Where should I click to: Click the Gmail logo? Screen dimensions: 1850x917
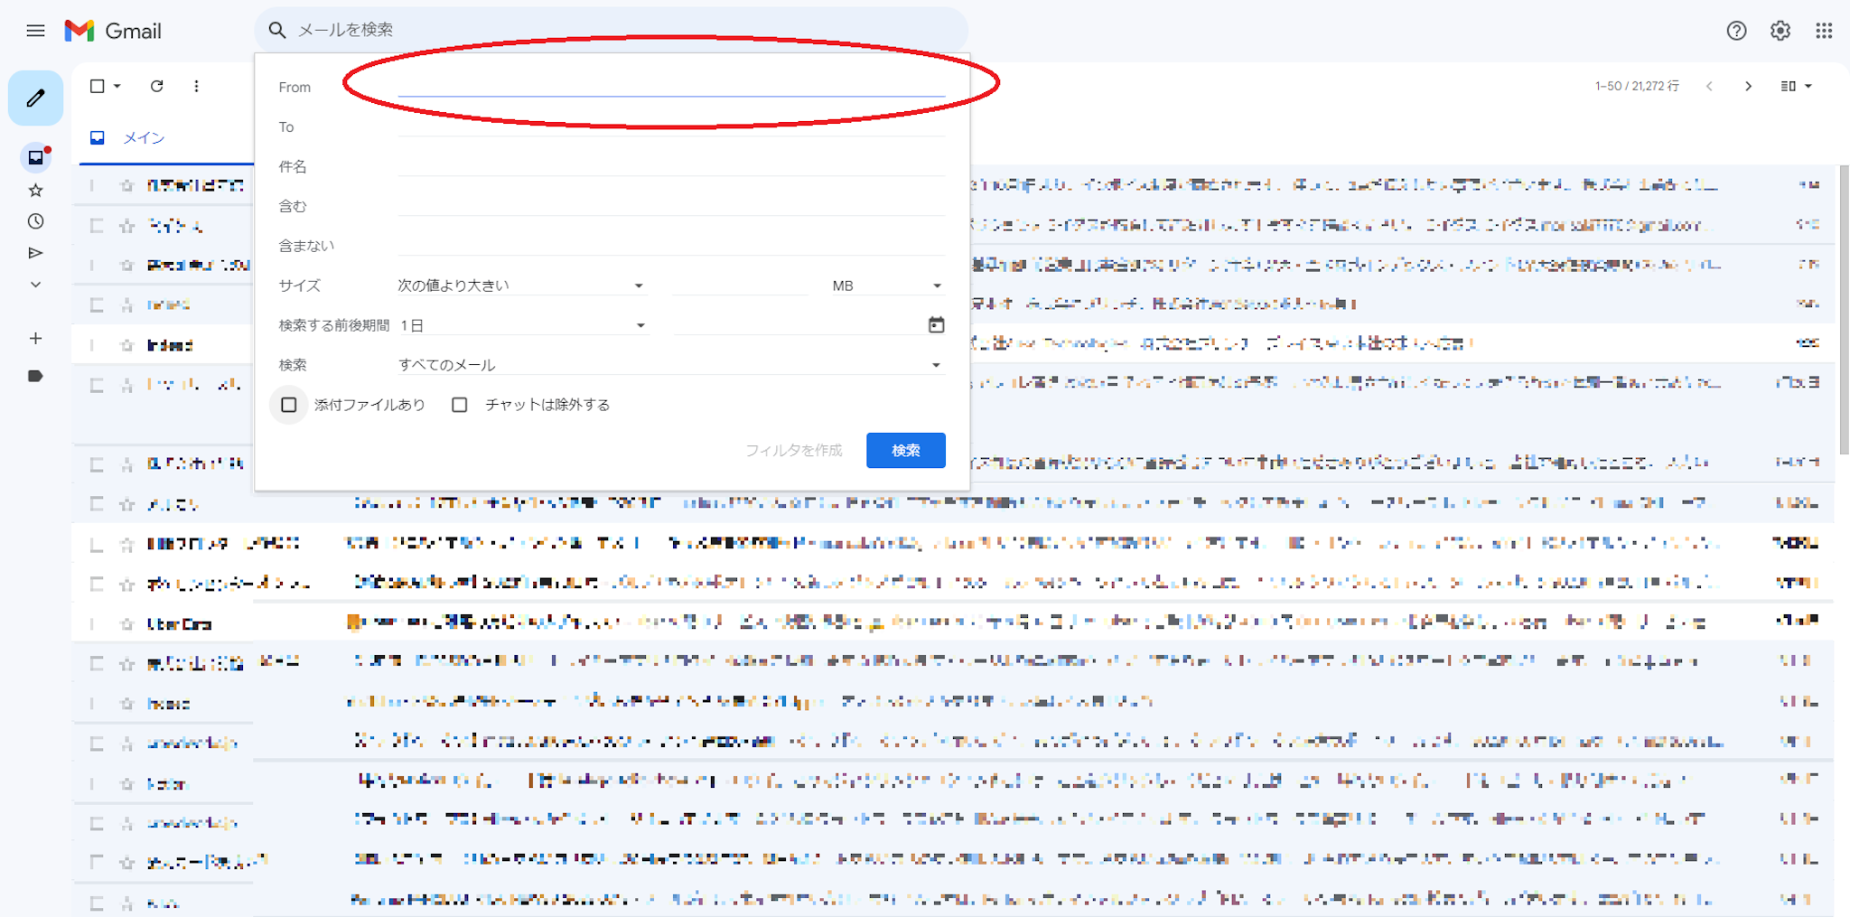113,31
